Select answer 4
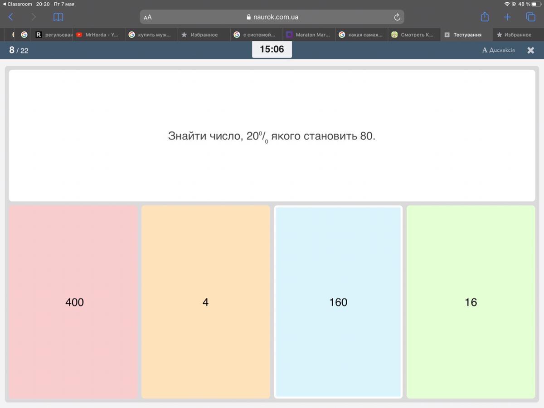544x408 pixels. (x=205, y=302)
